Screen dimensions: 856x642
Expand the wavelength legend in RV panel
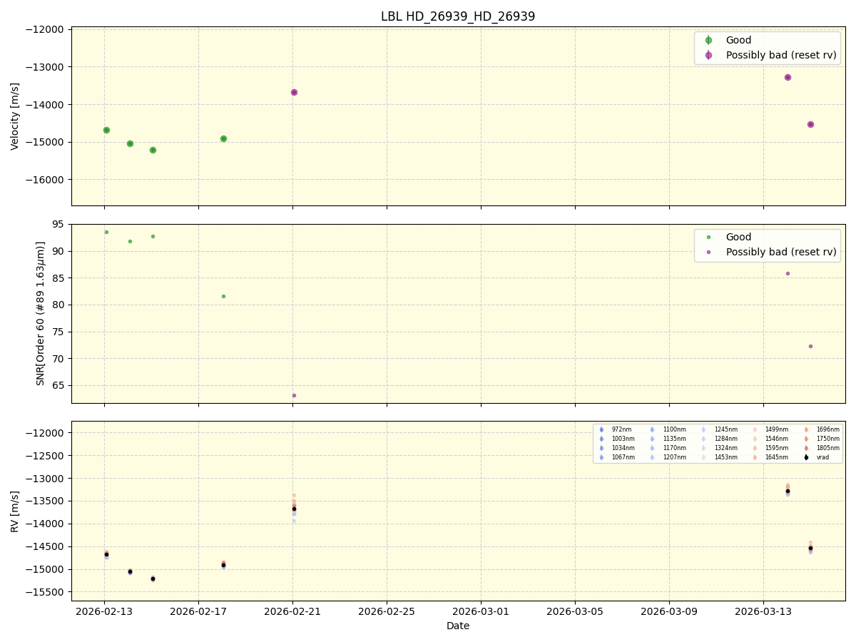(715, 444)
